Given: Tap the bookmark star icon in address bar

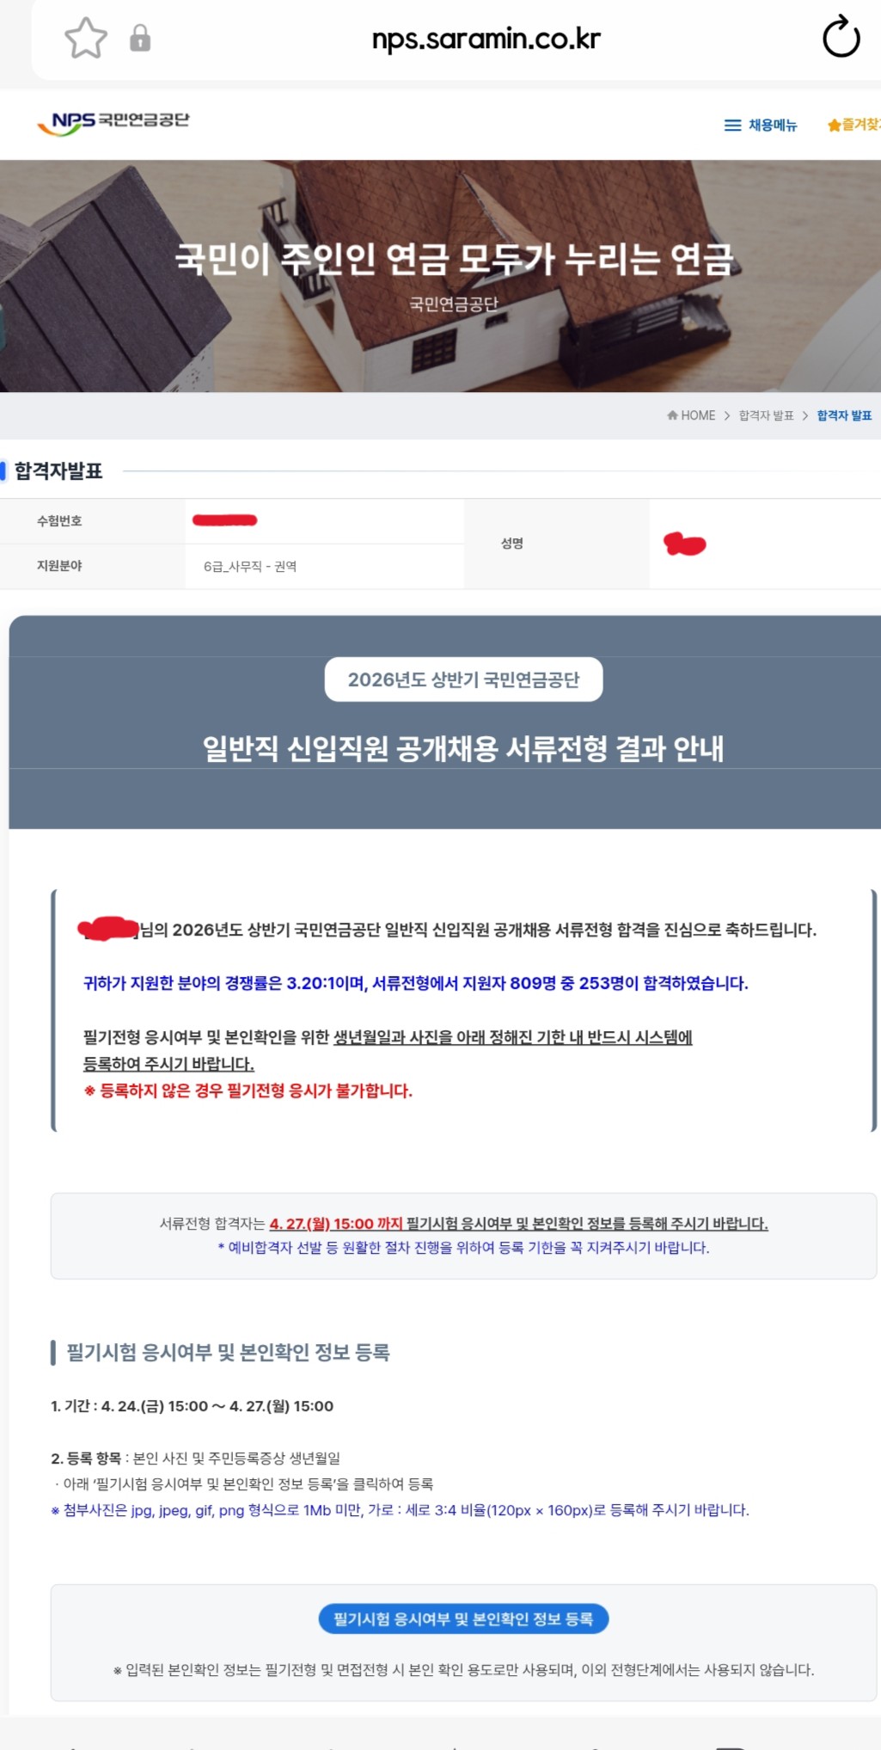Looking at the screenshot, I should point(86,39).
